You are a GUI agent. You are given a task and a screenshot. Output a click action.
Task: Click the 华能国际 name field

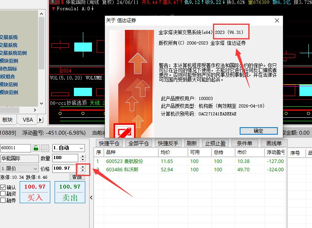pos(20,159)
